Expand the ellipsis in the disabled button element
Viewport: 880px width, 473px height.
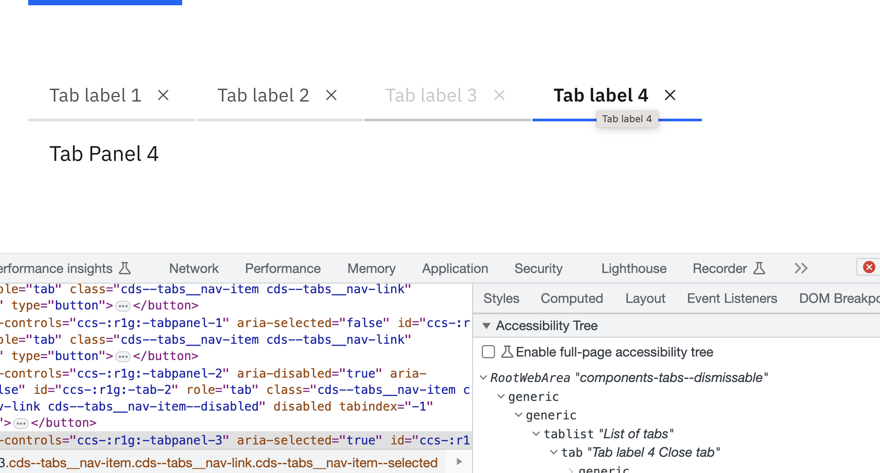21,424
